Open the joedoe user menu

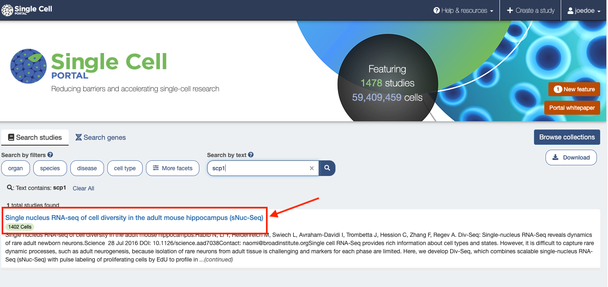click(584, 10)
